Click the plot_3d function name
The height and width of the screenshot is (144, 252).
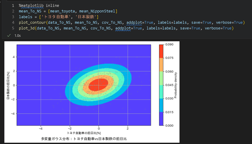[27, 28]
